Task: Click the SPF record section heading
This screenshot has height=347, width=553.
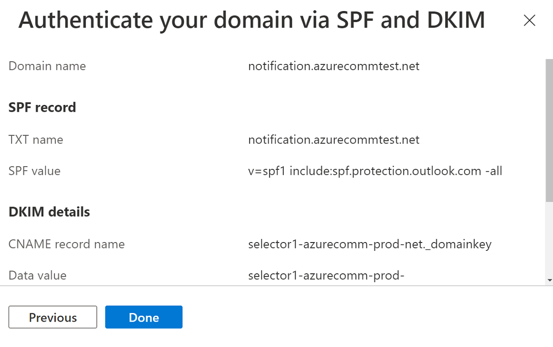Action: [42, 107]
